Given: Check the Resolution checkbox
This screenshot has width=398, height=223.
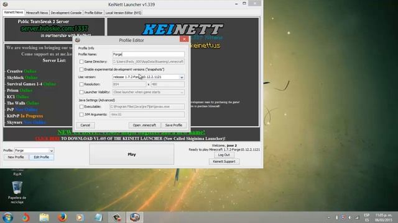Looking at the screenshot, I should [81, 84].
